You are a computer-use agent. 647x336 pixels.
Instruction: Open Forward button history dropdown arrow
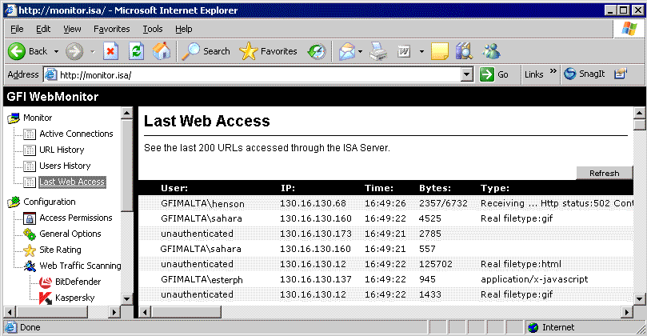point(93,51)
